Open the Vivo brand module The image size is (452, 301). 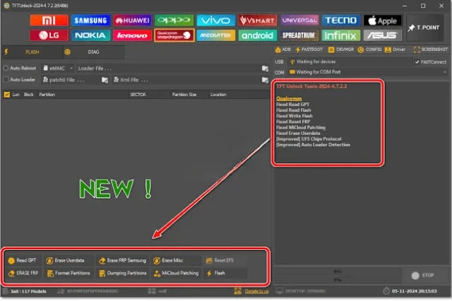point(216,20)
